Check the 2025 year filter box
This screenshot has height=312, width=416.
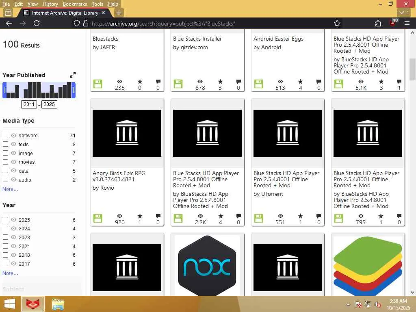coord(5,220)
